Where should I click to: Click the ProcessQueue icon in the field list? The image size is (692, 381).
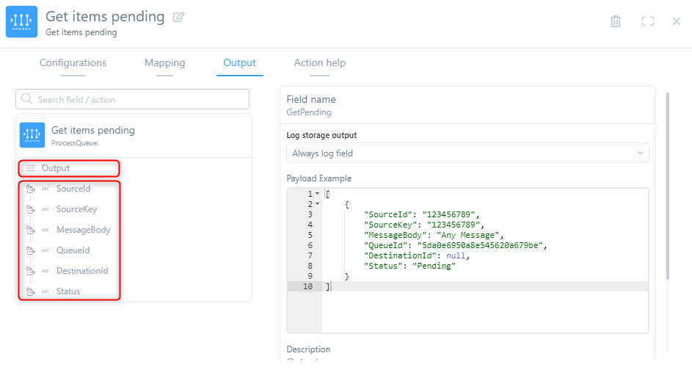(x=32, y=135)
